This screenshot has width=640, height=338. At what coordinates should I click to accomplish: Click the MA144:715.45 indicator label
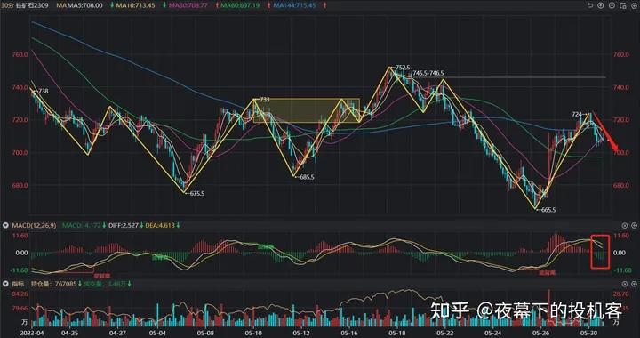tap(295, 5)
